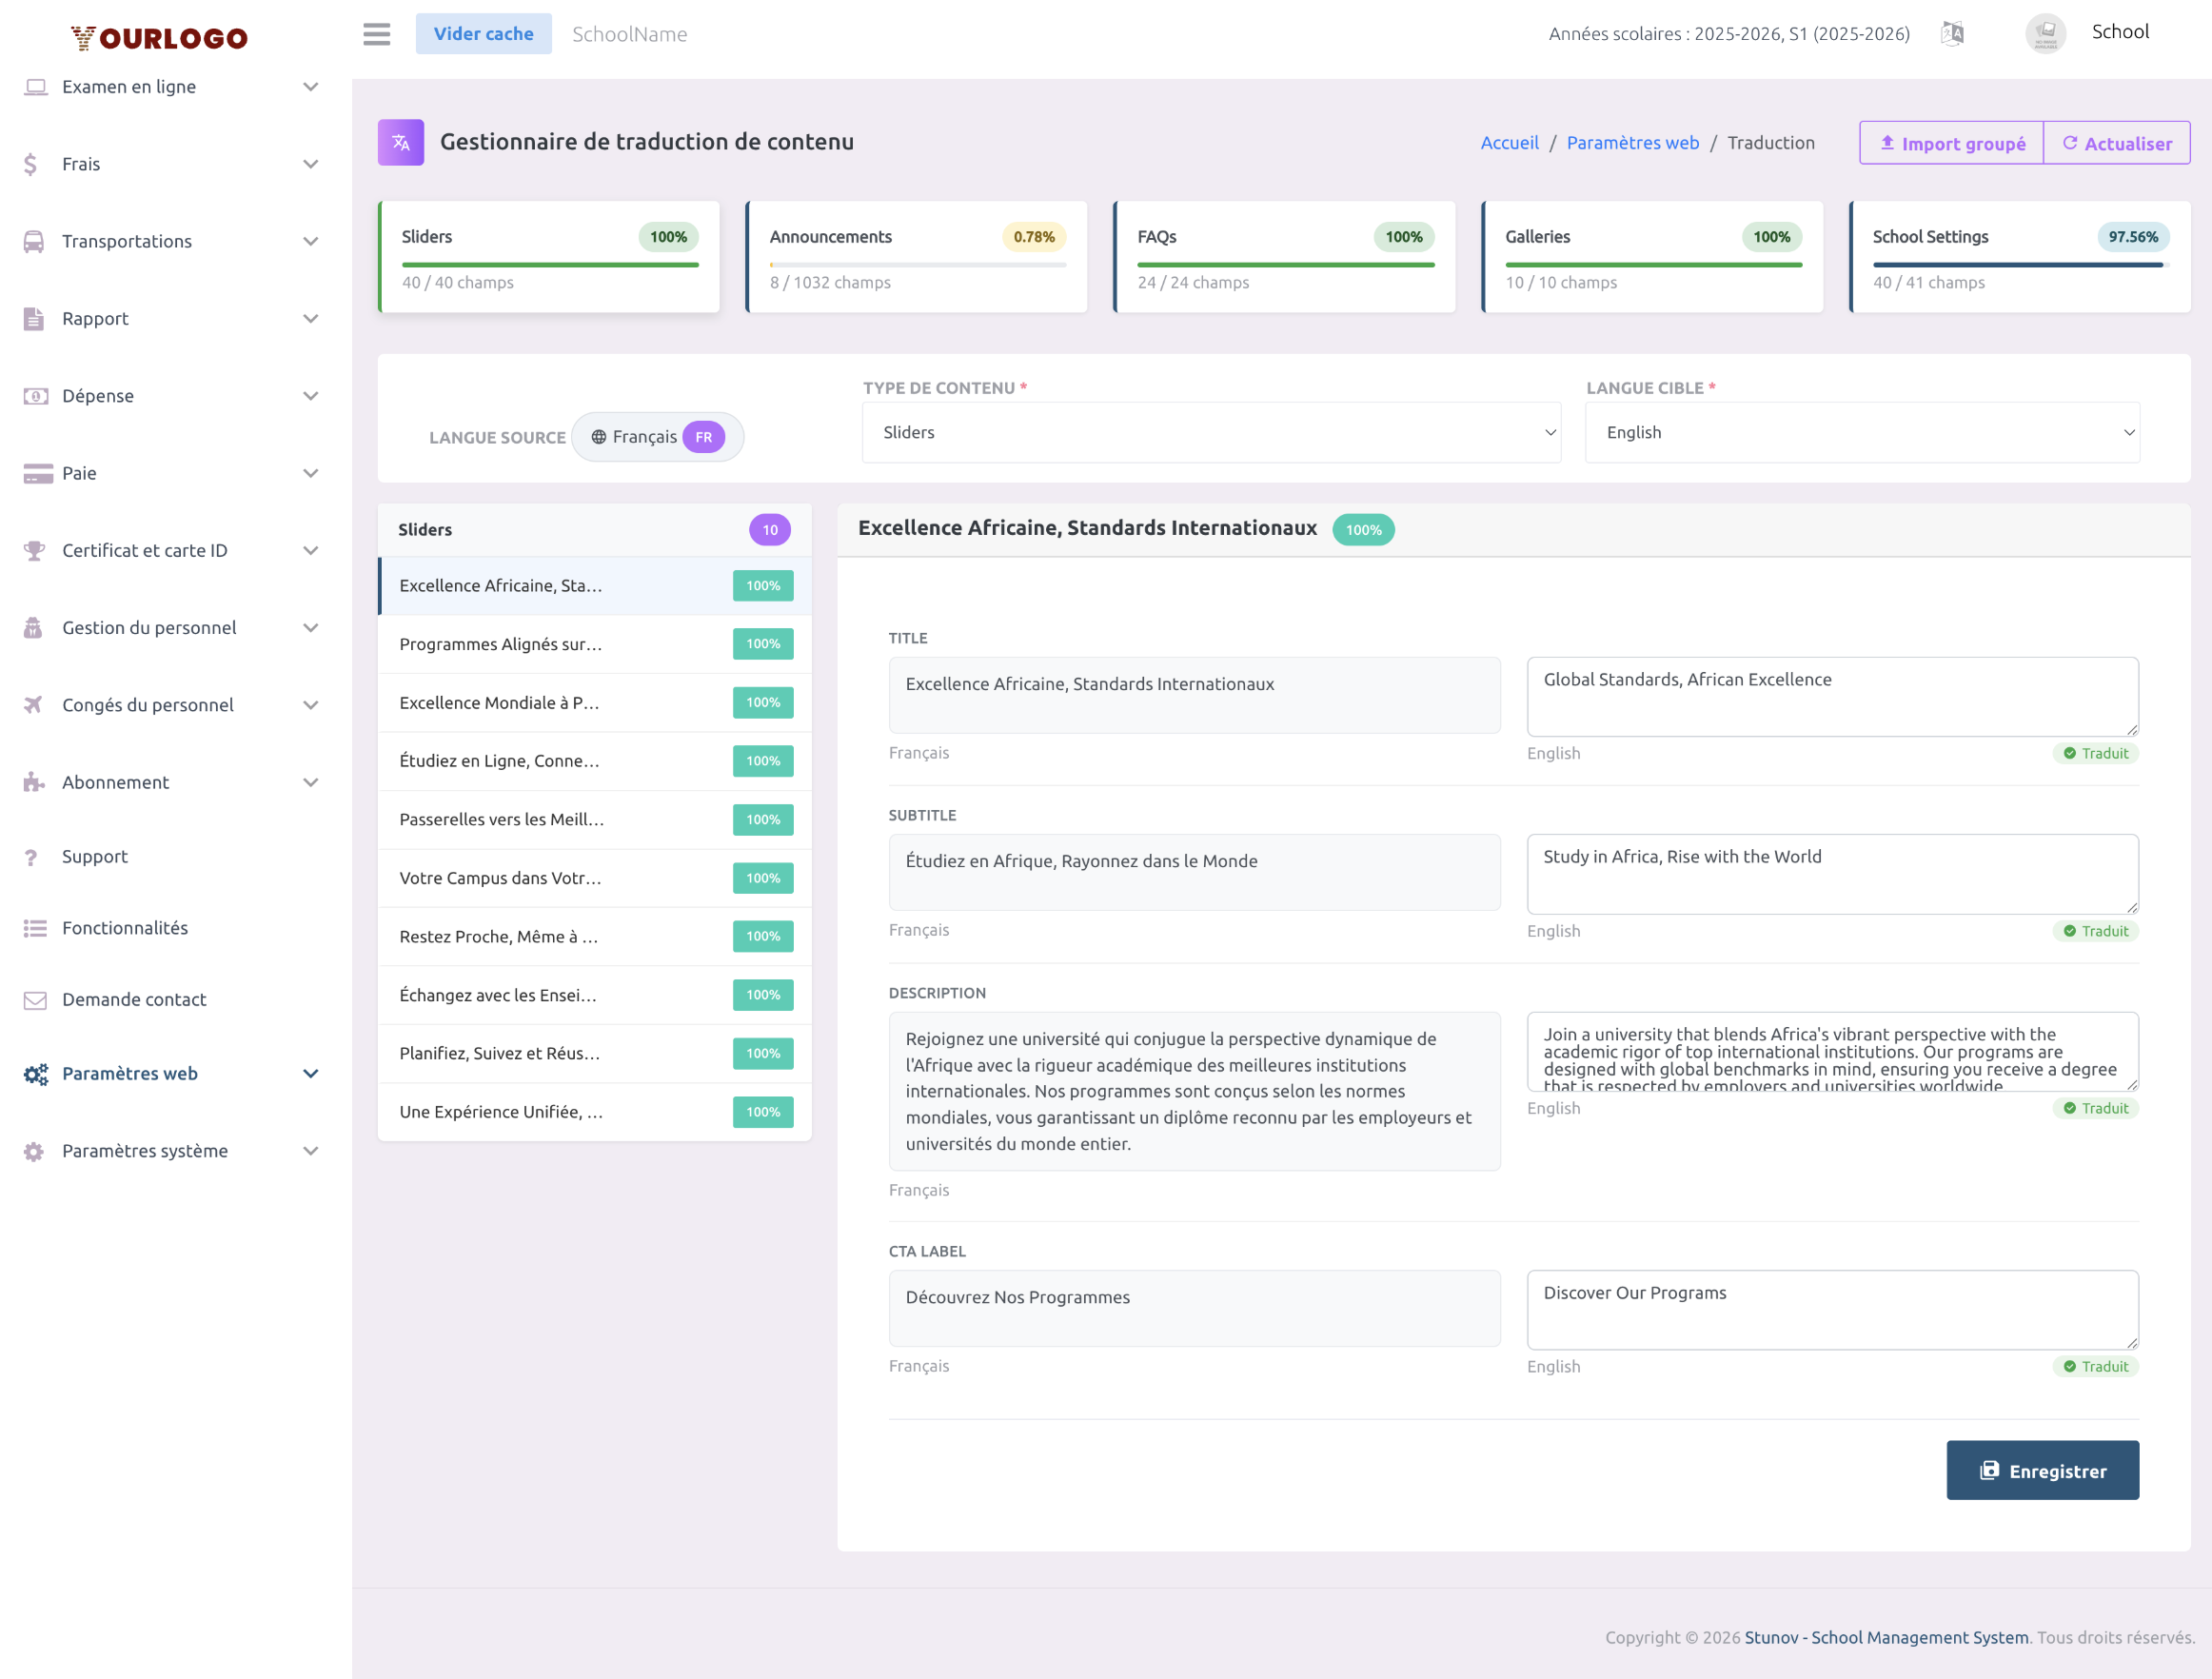
Task: Click the Paramètres web gears icon
Action: click(35, 1074)
